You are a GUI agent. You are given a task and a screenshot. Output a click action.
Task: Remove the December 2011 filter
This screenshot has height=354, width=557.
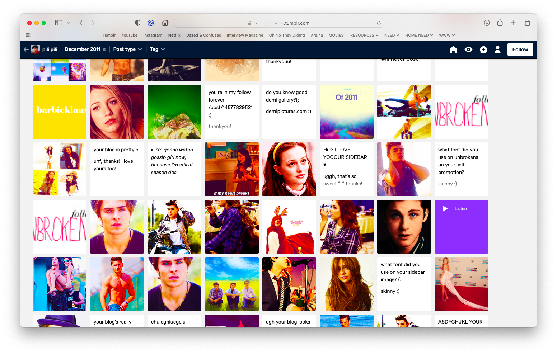point(104,49)
